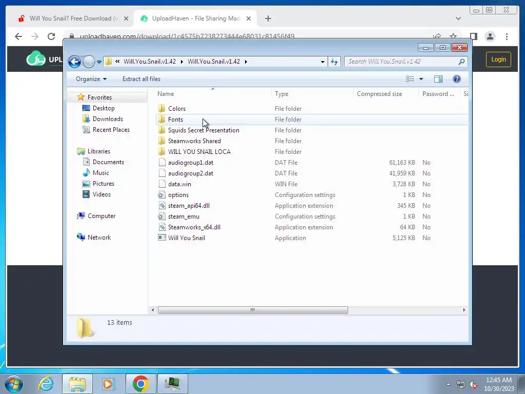
Task: Click first Will.You.Snail.v1.42 breadcrumb segment
Action: (x=149, y=62)
